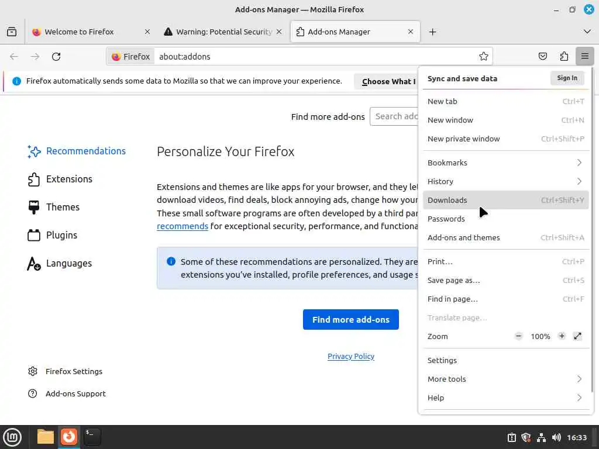Click the Firefox taskbar icon
The width and height of the screenshot is (599, 449).
69,437
